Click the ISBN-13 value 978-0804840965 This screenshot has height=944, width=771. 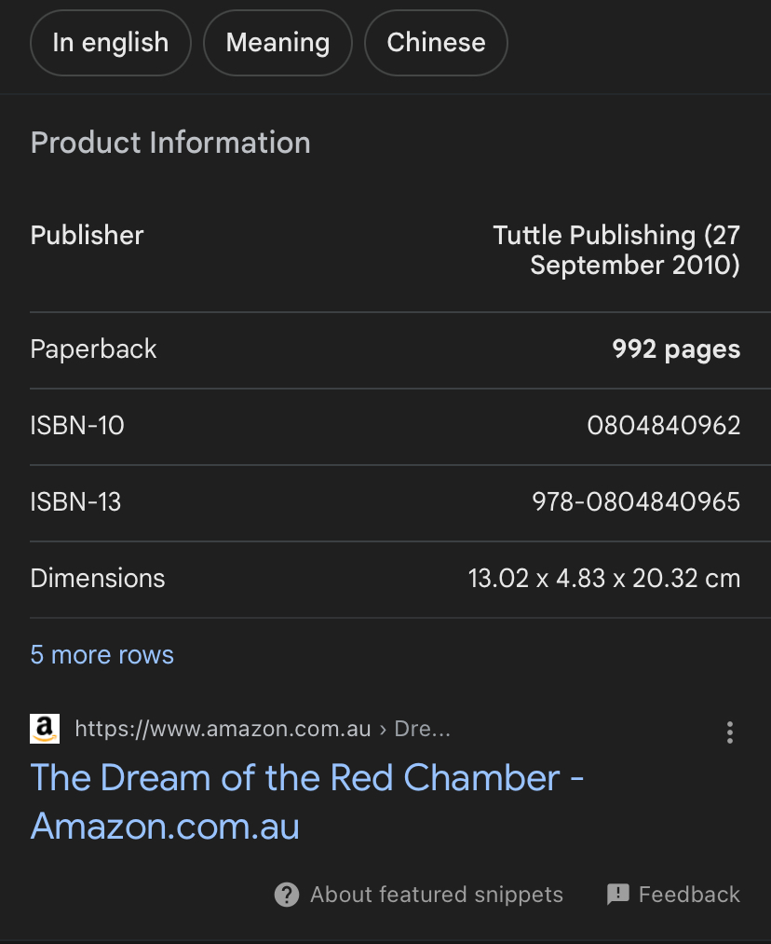[636, 502]
